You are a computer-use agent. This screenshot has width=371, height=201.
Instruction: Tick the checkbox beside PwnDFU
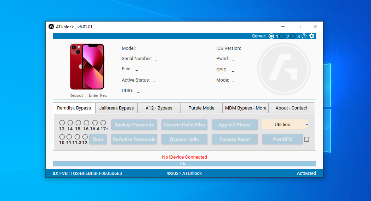pyautogui.click(x=307, y=139)
